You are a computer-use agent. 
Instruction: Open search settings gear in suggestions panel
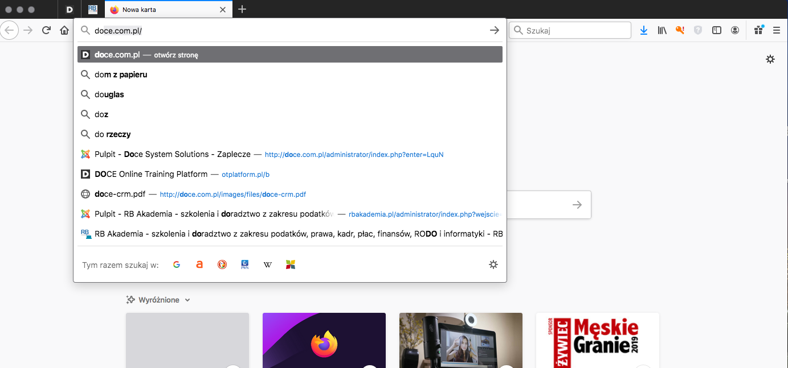click(x=493, y=264)
